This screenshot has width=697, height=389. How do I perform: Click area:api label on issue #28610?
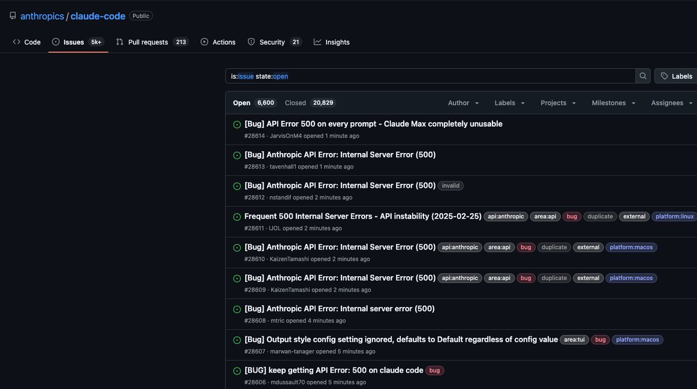[x=500, y=248]
